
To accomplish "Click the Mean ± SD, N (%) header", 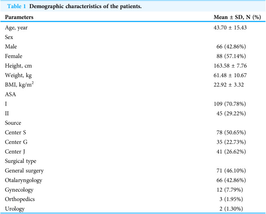I will (x=237, y=17).
